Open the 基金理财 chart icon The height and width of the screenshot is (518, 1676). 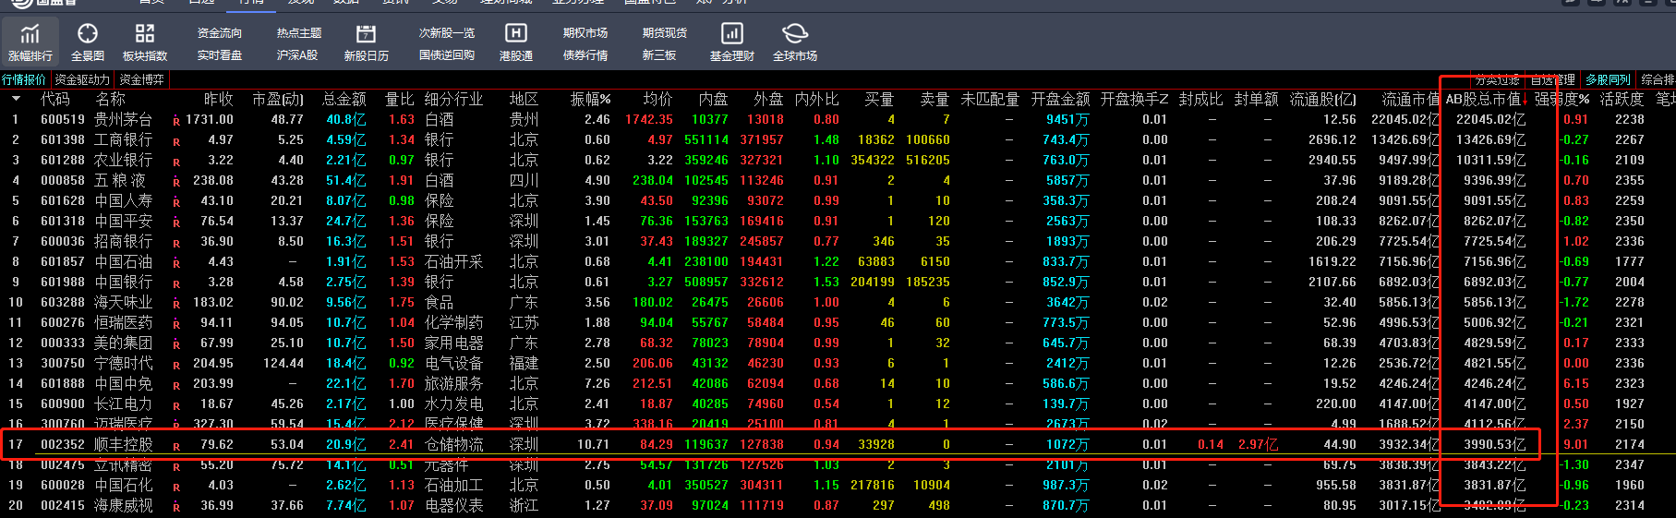[x=731, y=34]
